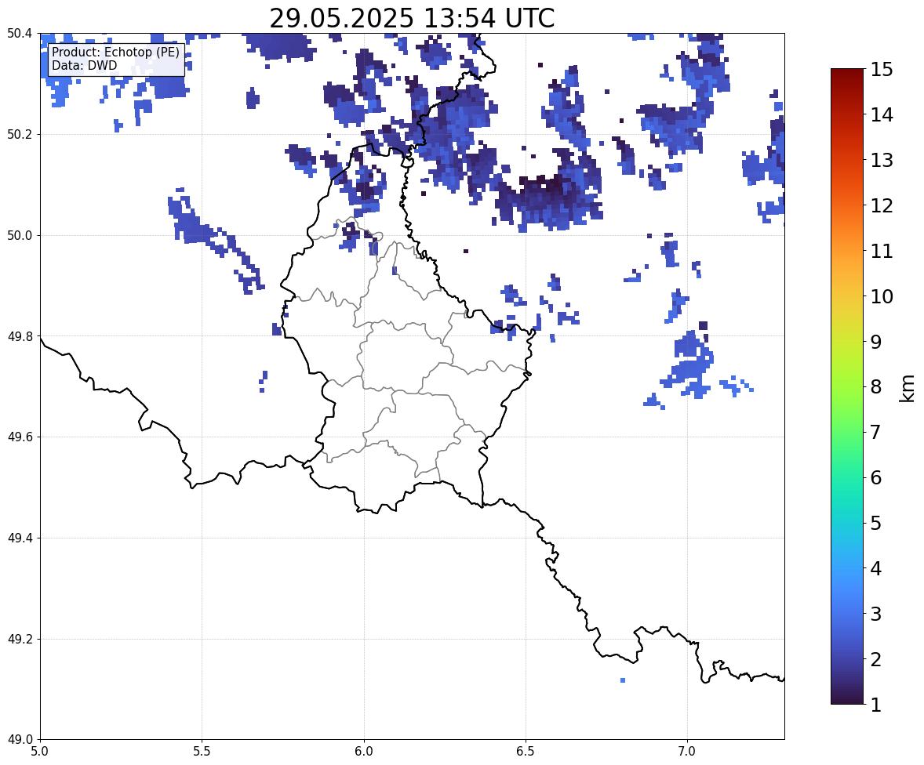Click the longitude axis label '7.0'

(687, 752)
